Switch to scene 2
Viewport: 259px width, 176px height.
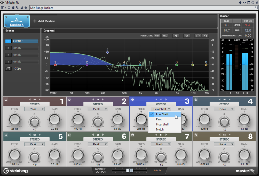tap(8, 48)
